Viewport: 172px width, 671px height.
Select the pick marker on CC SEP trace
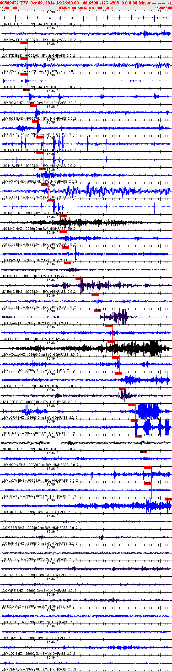tap(109, 326)
